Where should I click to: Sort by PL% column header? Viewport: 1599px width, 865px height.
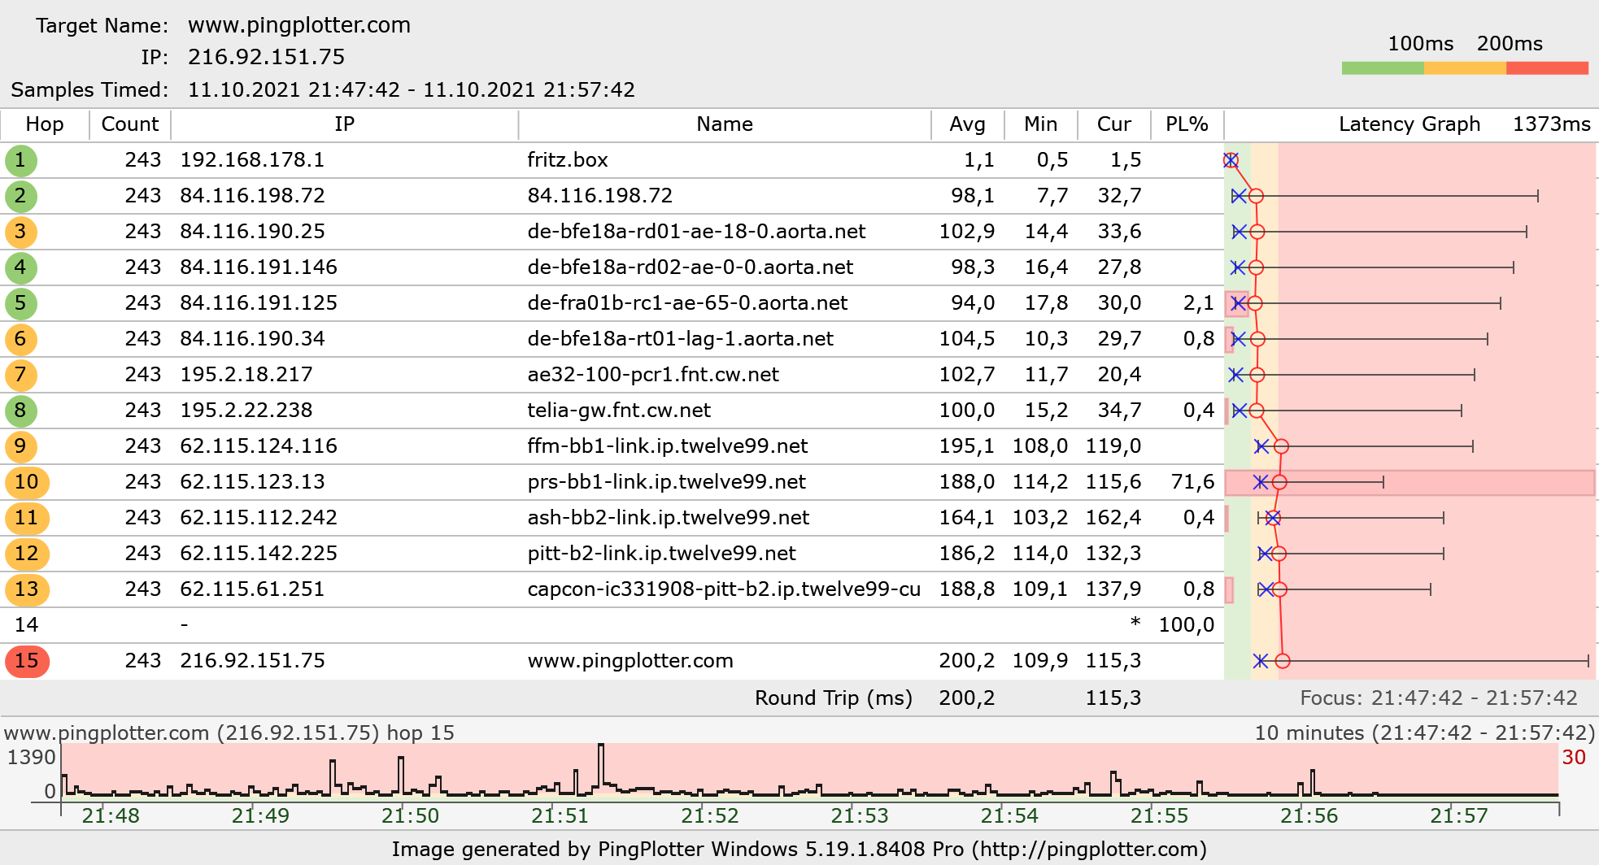[x=1187, y=124]
